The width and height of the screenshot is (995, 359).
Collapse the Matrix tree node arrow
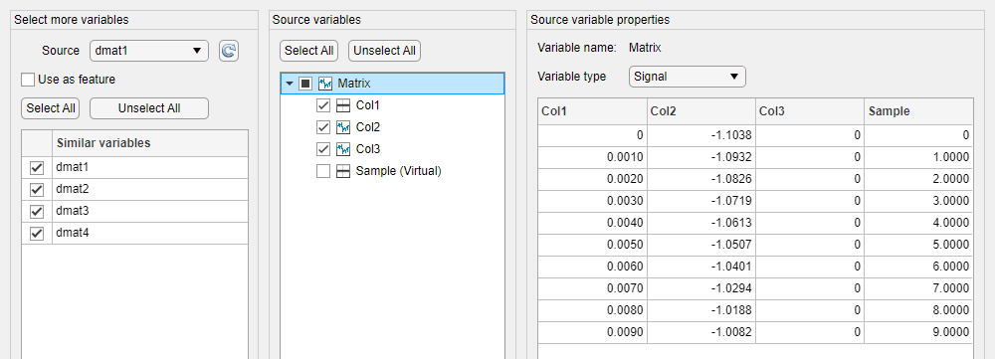[x=290, y=84]
